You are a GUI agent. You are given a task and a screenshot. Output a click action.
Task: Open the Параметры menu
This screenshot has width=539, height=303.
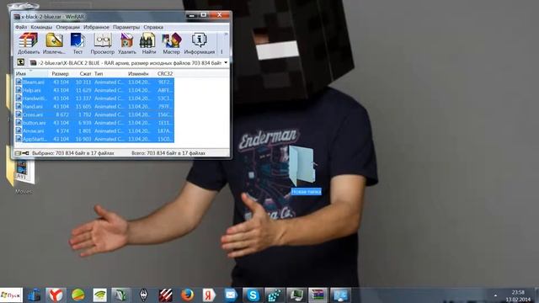(126, 27)
